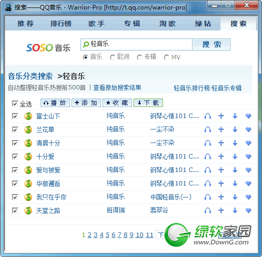Click heart favorite icon for 十分爱
Viewport: 262px width, 257px height.
point(248,156)
